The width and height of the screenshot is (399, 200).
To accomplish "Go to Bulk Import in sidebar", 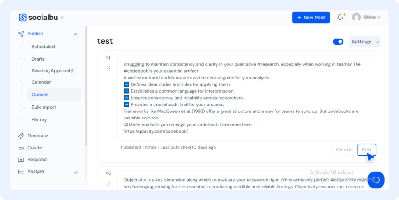I will tap(44, 107).
